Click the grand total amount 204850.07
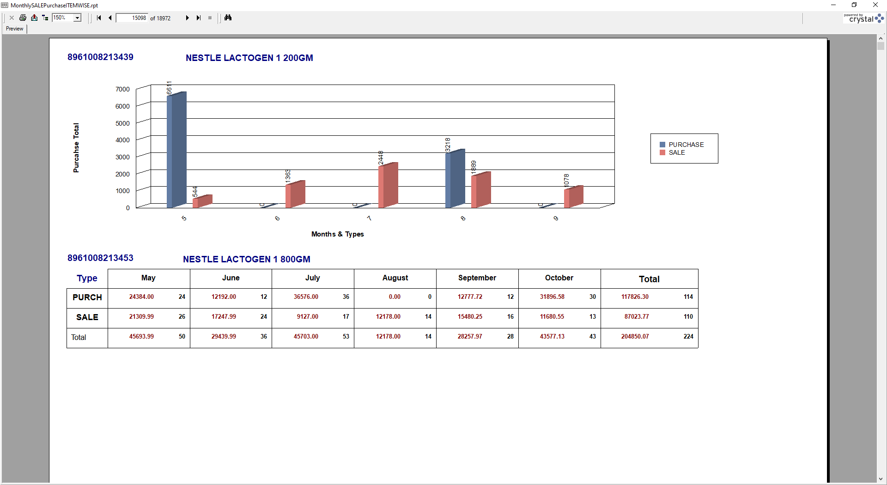Viewport: 887px width, 485px height. [635, 337]
